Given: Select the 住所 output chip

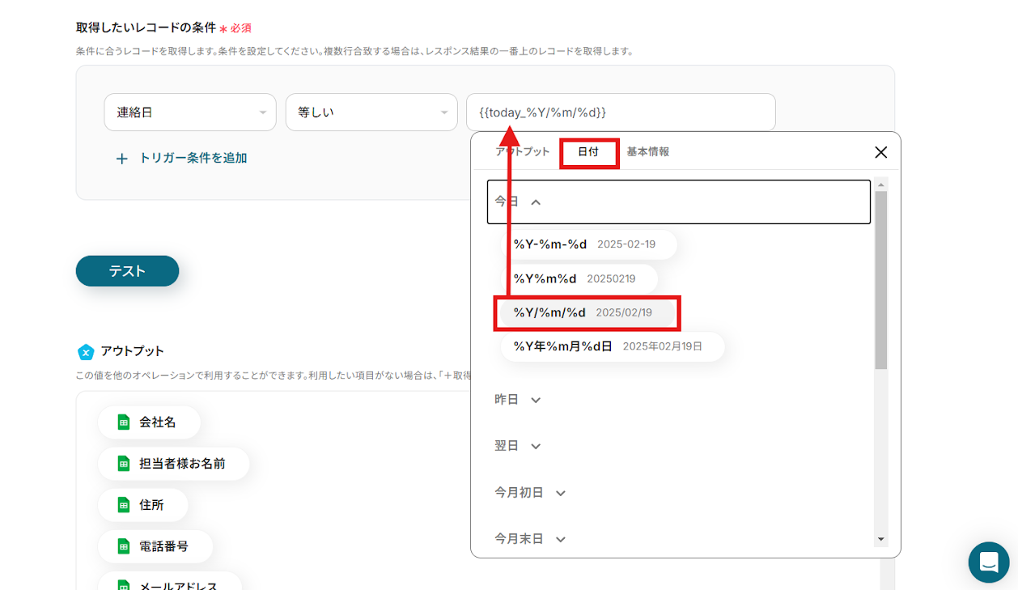Looking at the screenshot, I should pos(142,505).
